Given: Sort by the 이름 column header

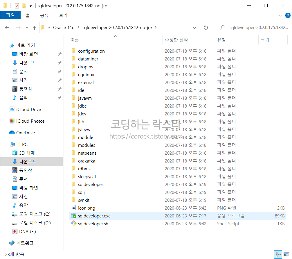Looking at the screenshot, I should coord(75,40).
